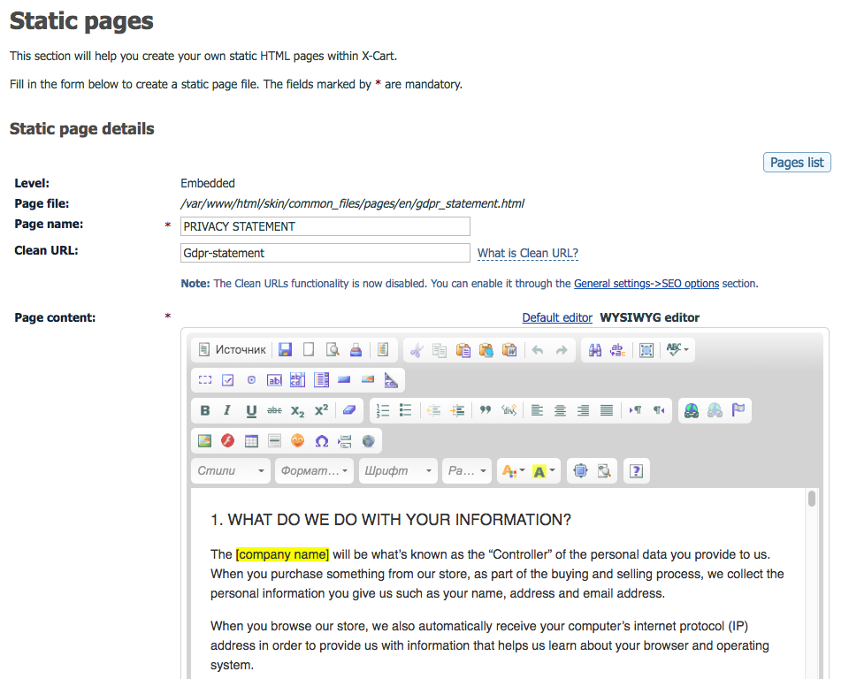Insert an Image
The image size is (849, 679).
pyautogui.click(x=204, y=441)
